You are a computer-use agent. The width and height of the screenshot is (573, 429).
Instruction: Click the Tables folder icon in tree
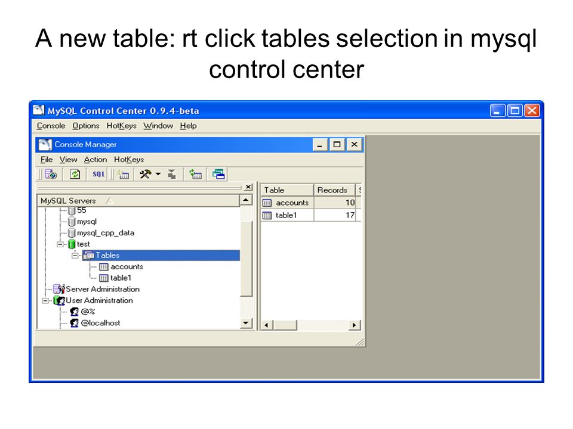tap(89, 256)
